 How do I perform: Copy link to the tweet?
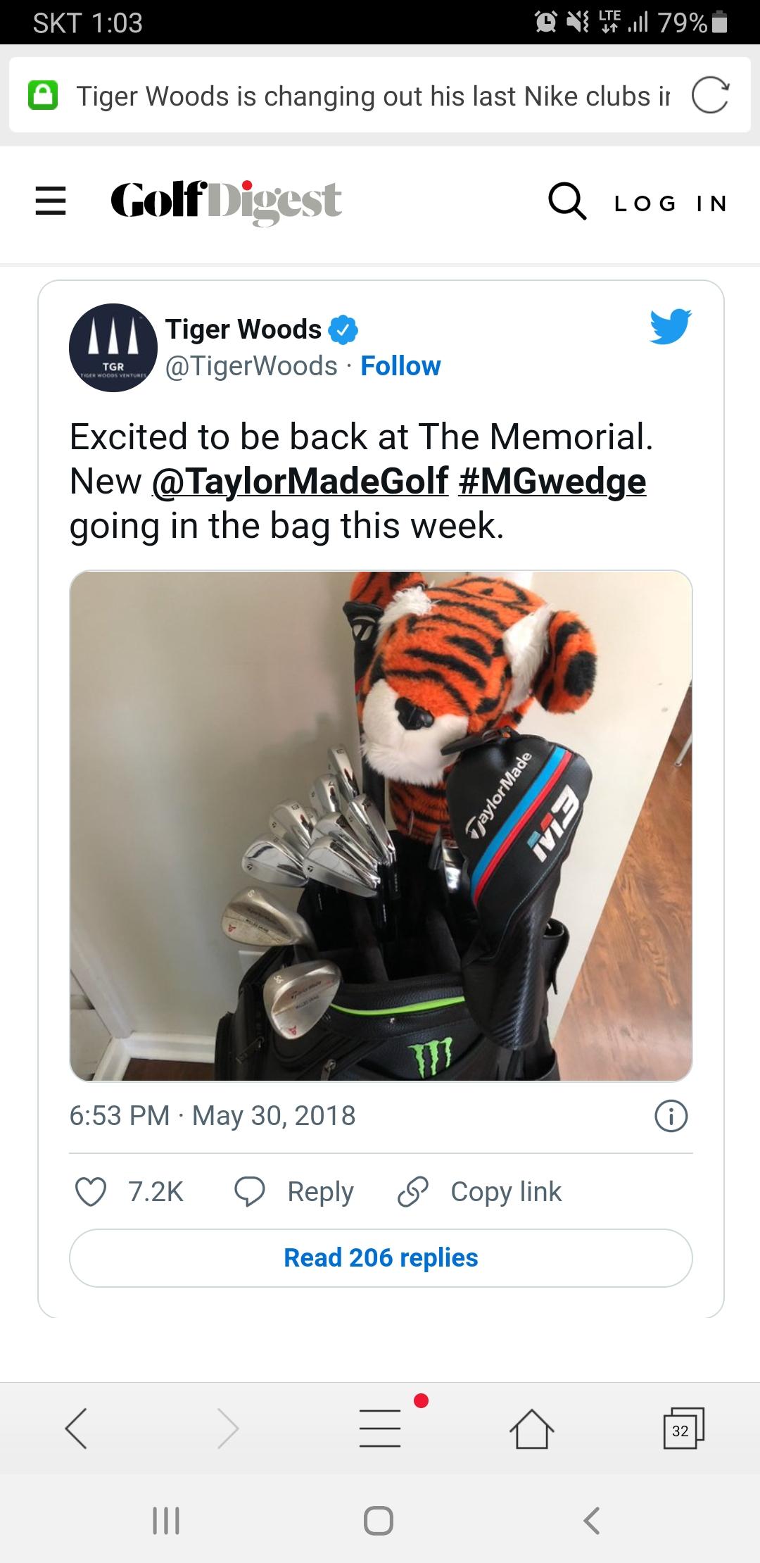(480, 1192)
